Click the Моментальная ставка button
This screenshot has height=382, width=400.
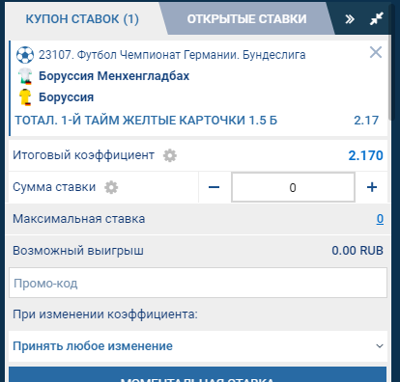[198, 374]
